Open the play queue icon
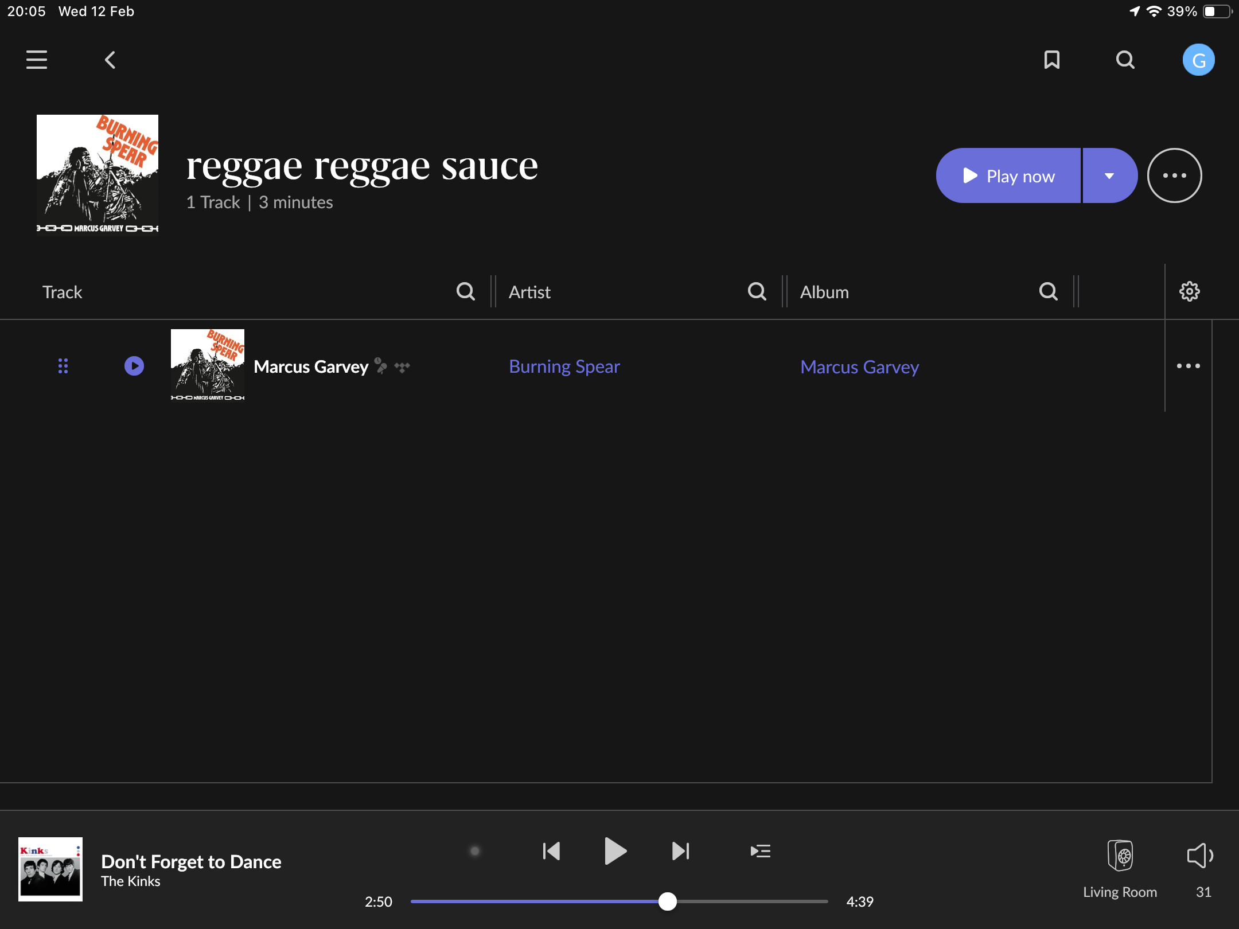1239x929 pixels. [761, 851]
